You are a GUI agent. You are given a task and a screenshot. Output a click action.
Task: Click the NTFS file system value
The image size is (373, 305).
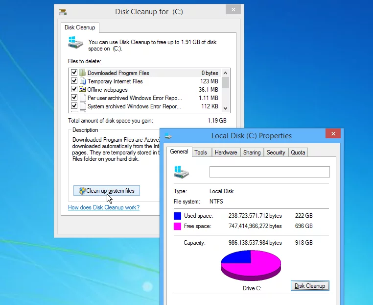pyautogui.click(x=216, y=202)
